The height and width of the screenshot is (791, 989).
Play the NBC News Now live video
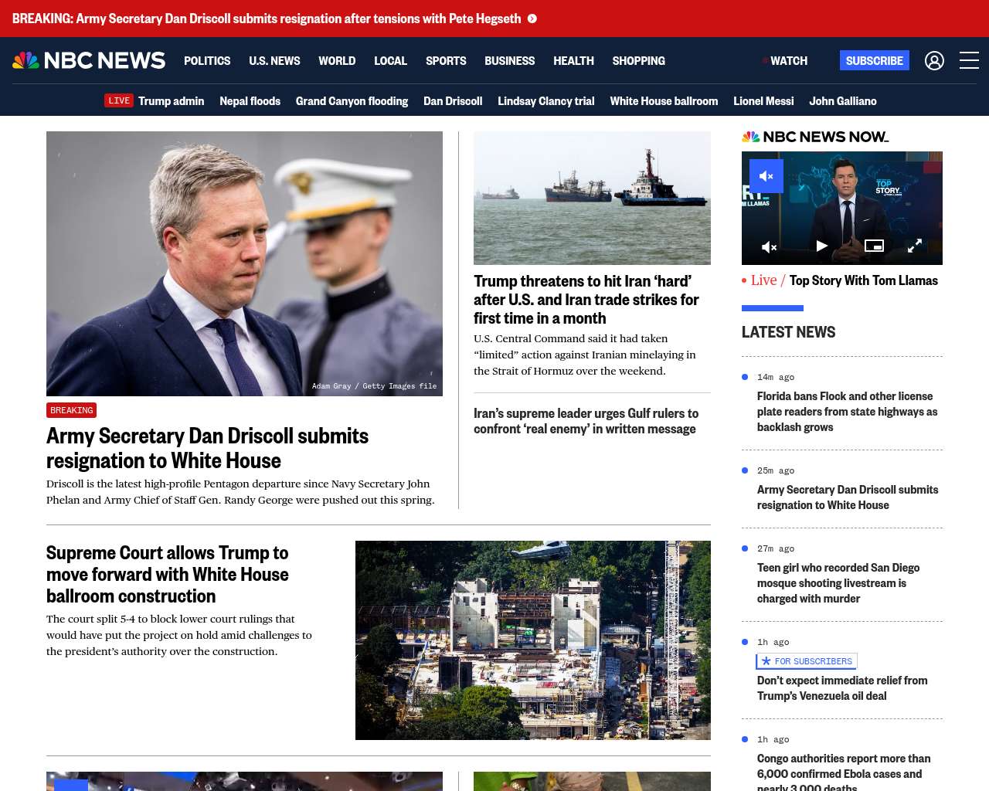tap(821, 246)
